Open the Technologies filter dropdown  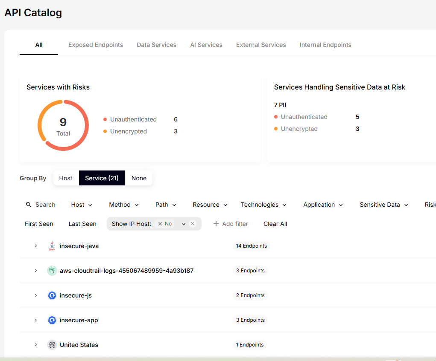(x=263, y=205)
